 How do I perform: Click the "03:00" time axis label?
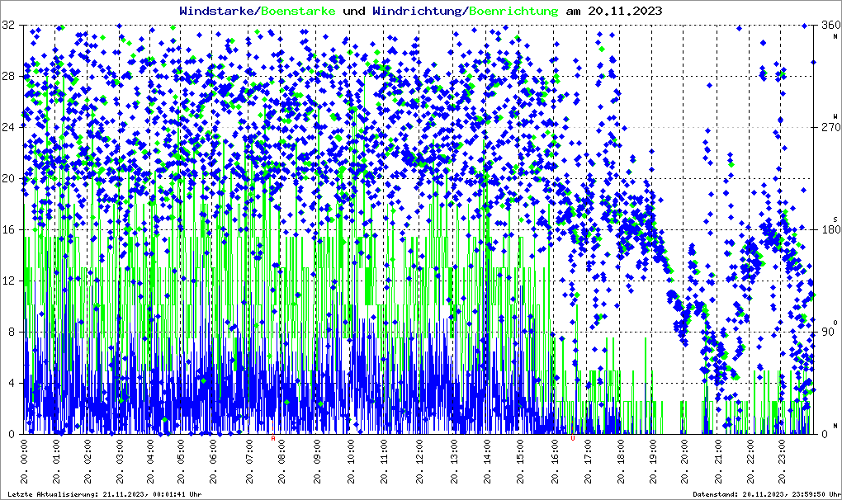(x=119, y=450)
